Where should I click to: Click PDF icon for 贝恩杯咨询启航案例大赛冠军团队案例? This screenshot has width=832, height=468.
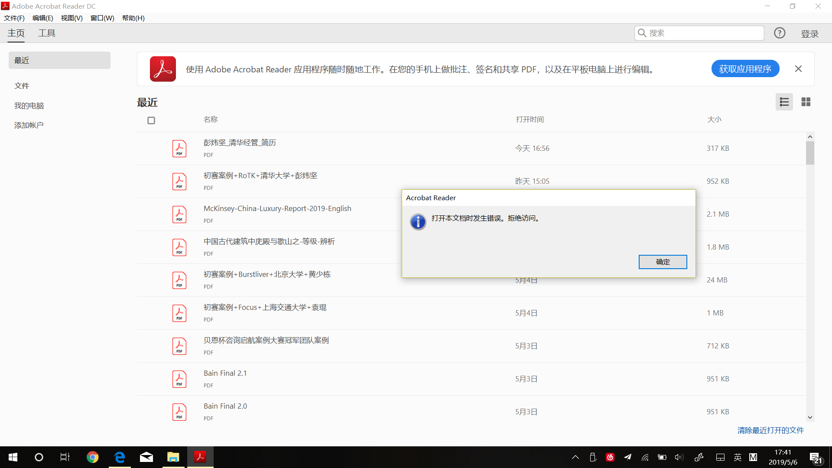click(x=179, y=346)
